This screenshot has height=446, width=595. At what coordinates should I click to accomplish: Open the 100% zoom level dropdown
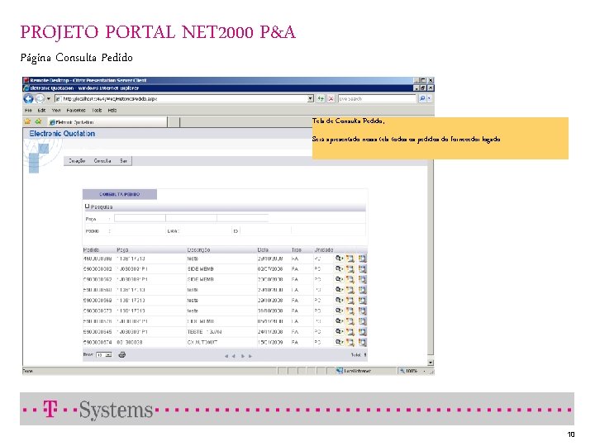(x=424, y=371)
